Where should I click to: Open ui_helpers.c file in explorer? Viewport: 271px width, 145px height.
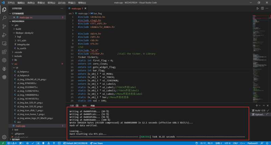point(23,72)
